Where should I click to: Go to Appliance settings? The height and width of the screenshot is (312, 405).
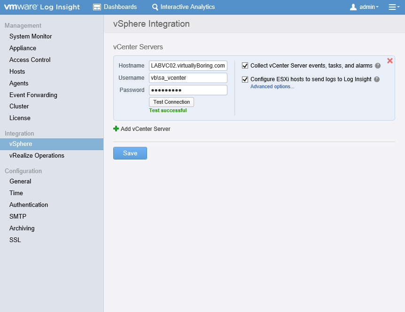click(23, 48)
